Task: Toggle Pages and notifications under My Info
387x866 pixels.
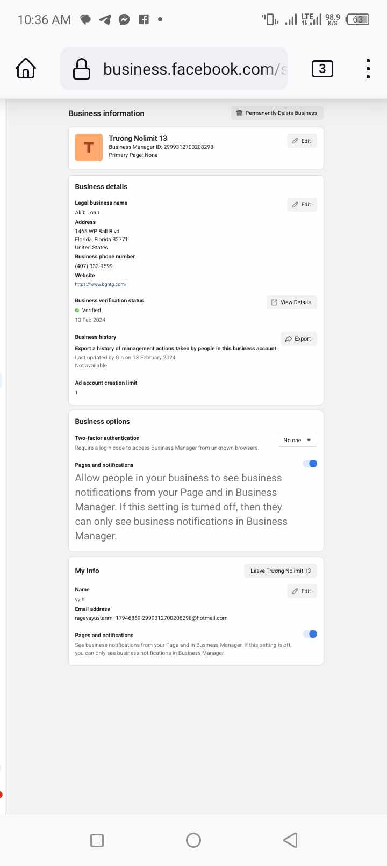Action: (x=310, y=634)
